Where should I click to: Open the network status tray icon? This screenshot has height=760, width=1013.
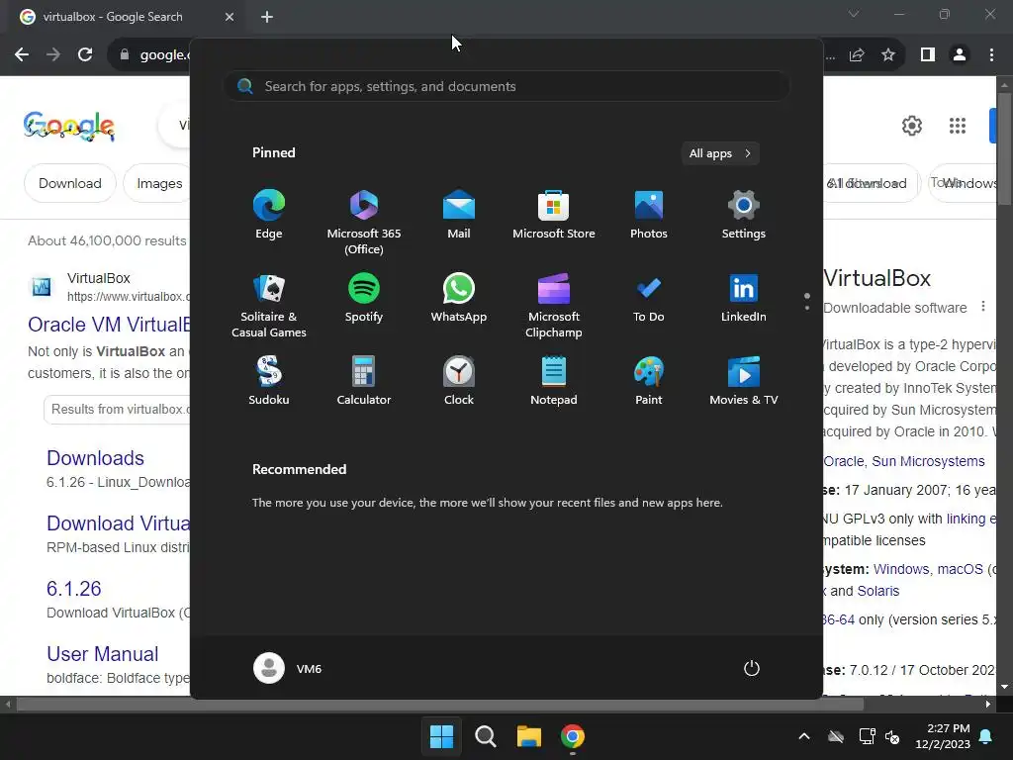(867, 736)
